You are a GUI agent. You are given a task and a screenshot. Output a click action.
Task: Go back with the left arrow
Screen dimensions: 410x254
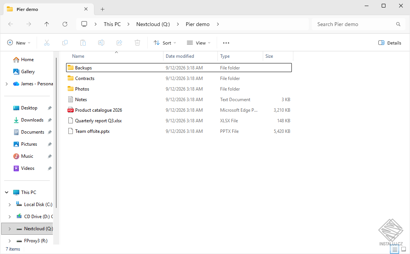(x=11, y=24)
